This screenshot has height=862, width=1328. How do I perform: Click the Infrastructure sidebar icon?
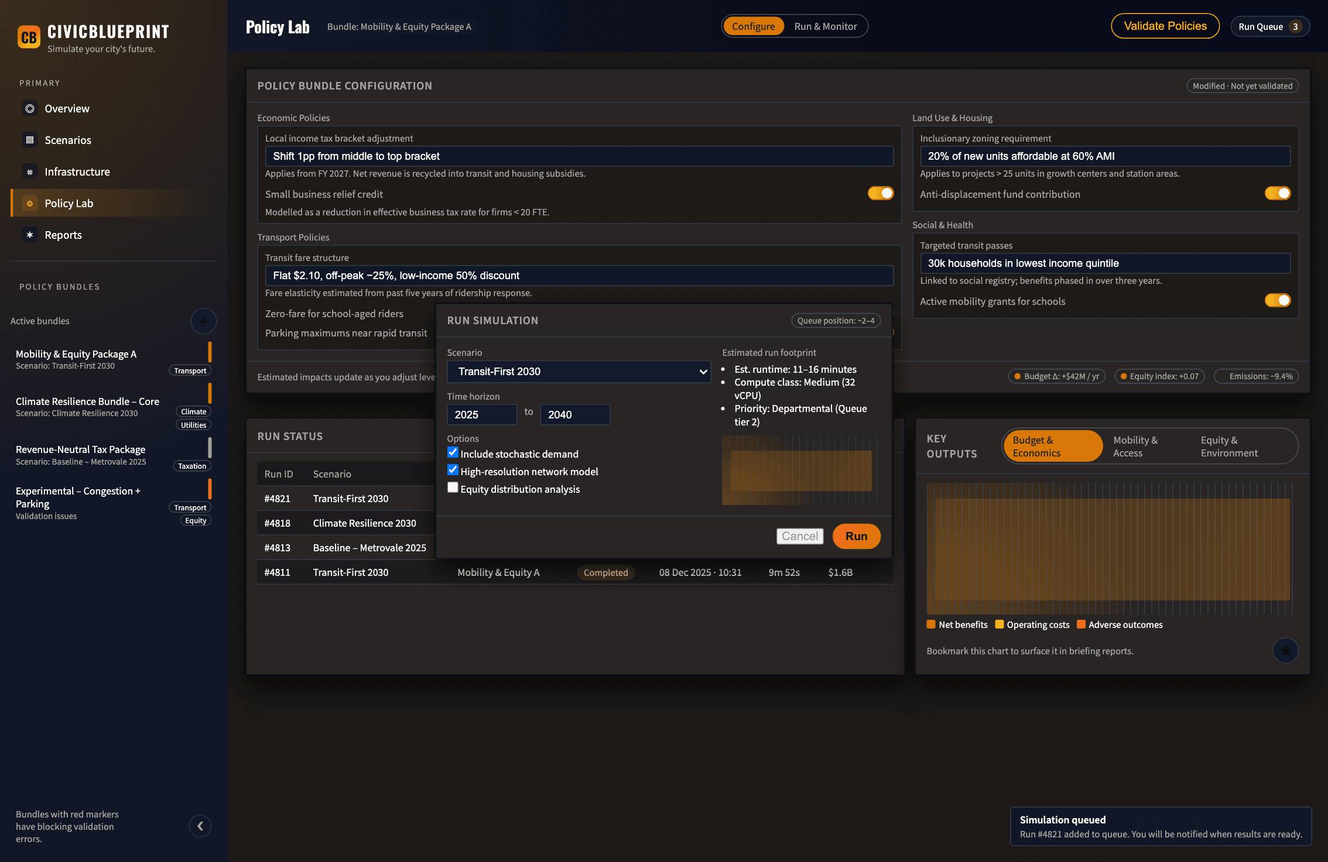tap(30, 172)
